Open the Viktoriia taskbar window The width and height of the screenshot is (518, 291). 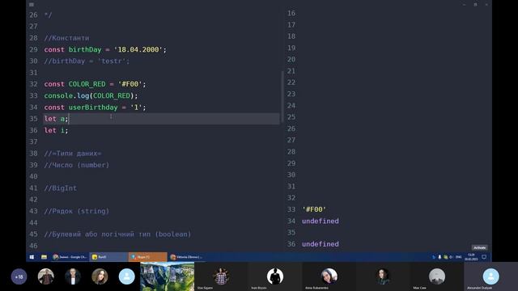[186, 257]
